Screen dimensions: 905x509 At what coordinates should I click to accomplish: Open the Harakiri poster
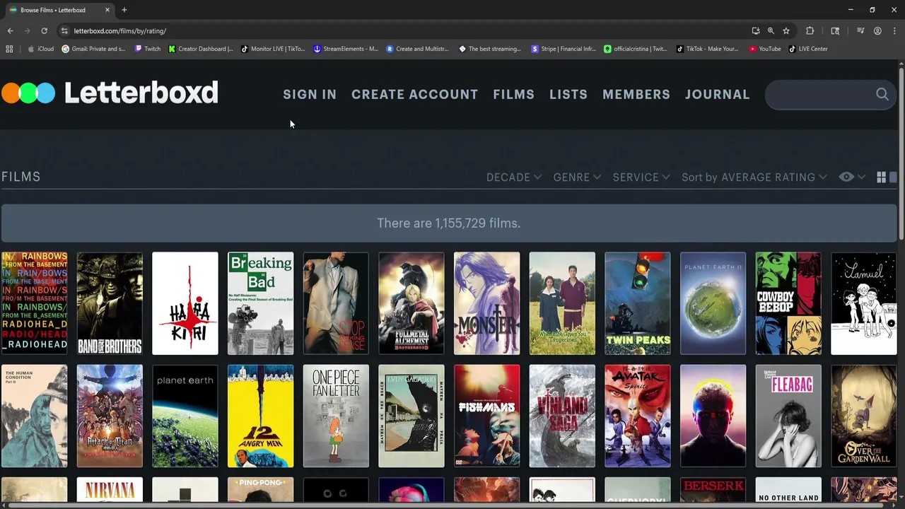click(185, 303)
